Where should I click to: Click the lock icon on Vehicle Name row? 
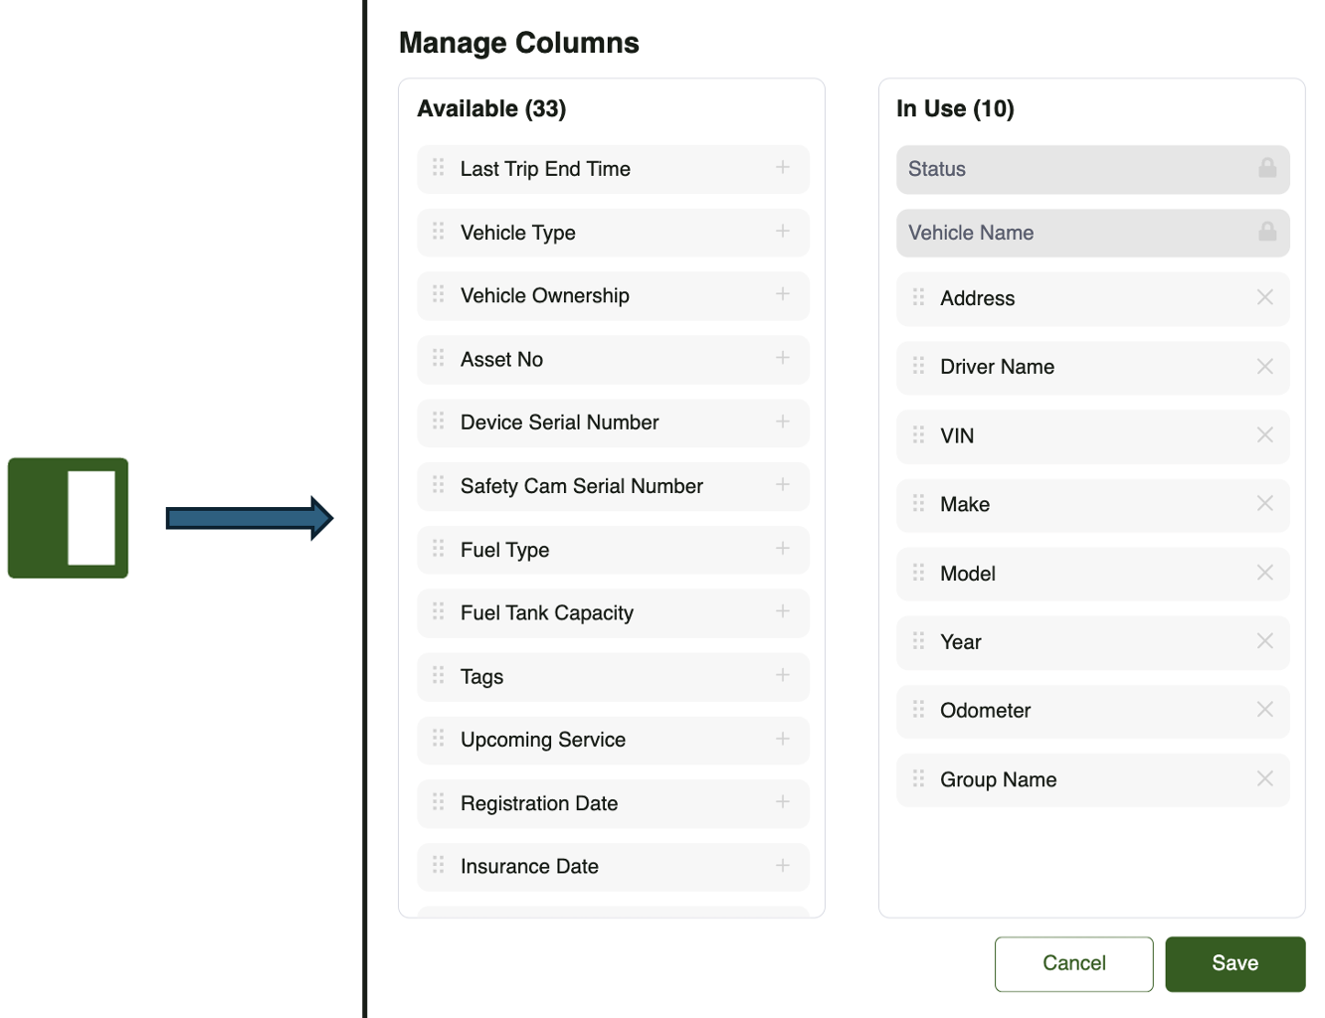(x=1267, y=231)
